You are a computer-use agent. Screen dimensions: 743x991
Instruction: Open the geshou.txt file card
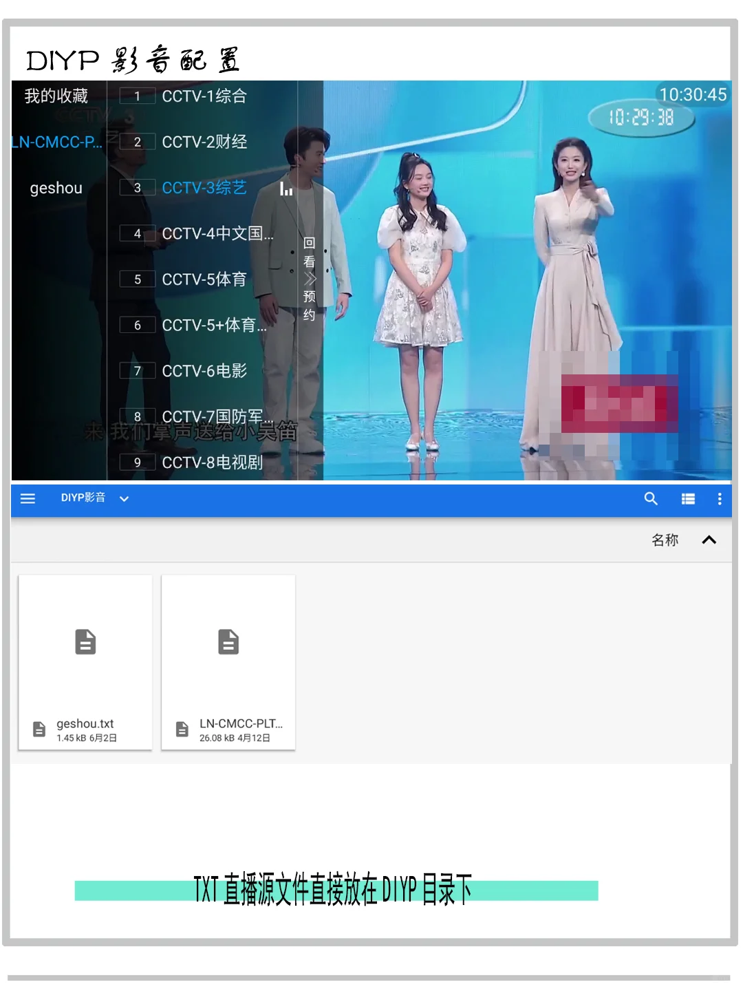(85, 662)
